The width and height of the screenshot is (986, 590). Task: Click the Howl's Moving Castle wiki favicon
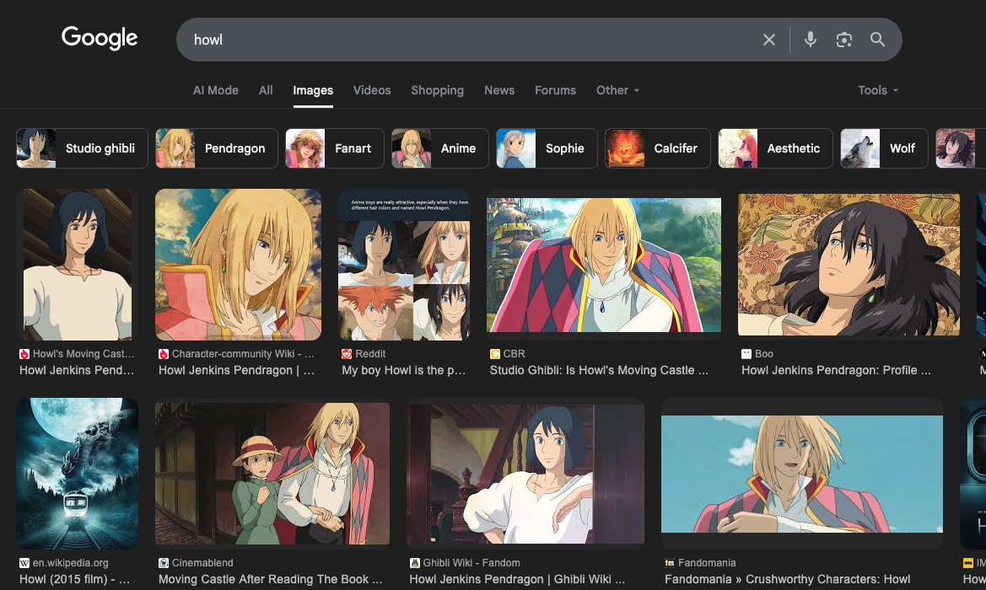coord(24,354)
